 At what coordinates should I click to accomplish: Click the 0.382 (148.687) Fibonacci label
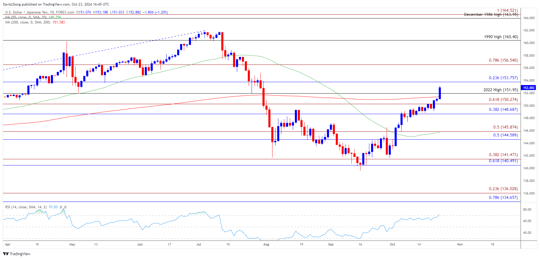click(503, 110)
